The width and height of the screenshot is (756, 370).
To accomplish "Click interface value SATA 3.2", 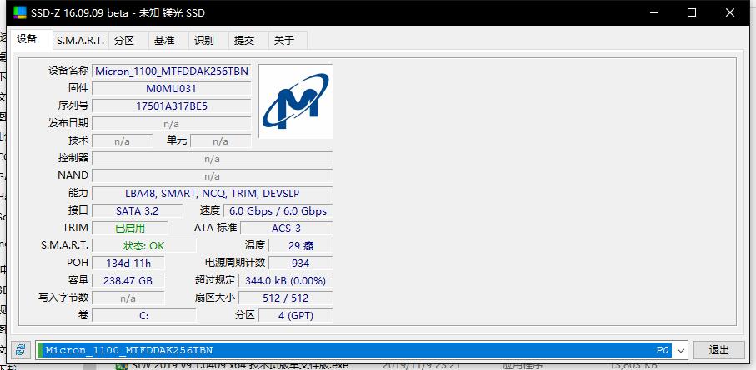I will click(138, 210).
